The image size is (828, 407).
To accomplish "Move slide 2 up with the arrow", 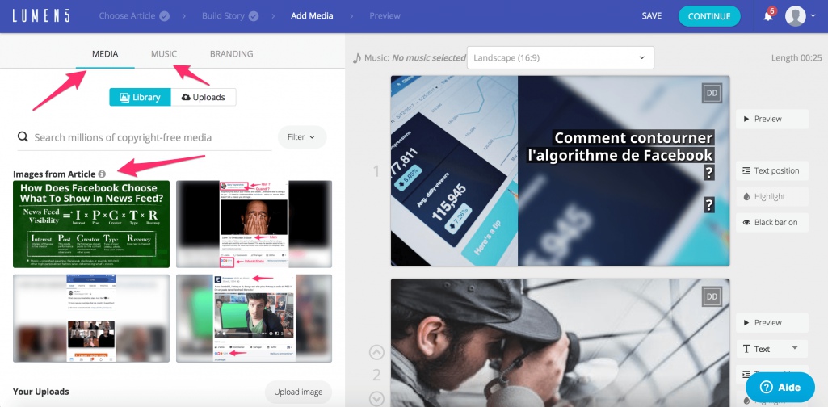I will click(376, 352).
